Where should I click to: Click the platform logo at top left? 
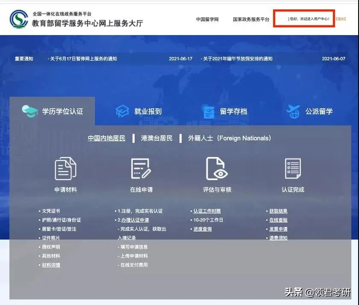[x=18, y=19]
